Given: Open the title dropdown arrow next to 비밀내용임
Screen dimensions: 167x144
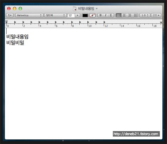Looking at the screenshot, I should 97,9.
